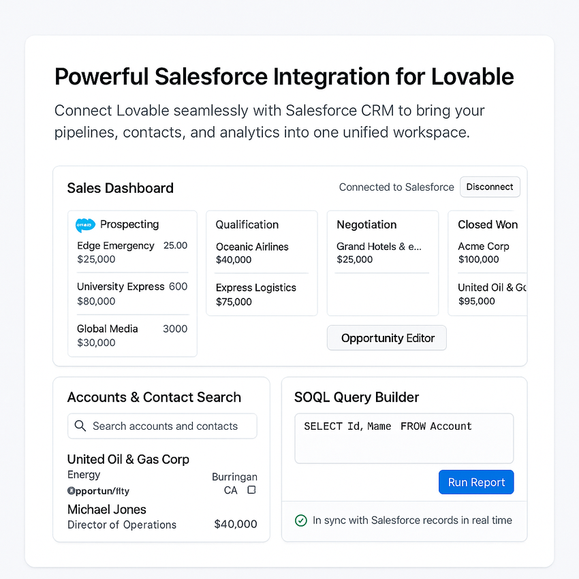Image resolution: width=579 pixels, height=579 pixels.
Task: Select the Negotiation stage header
Action: pyautogui.click(x=366, y=225)
